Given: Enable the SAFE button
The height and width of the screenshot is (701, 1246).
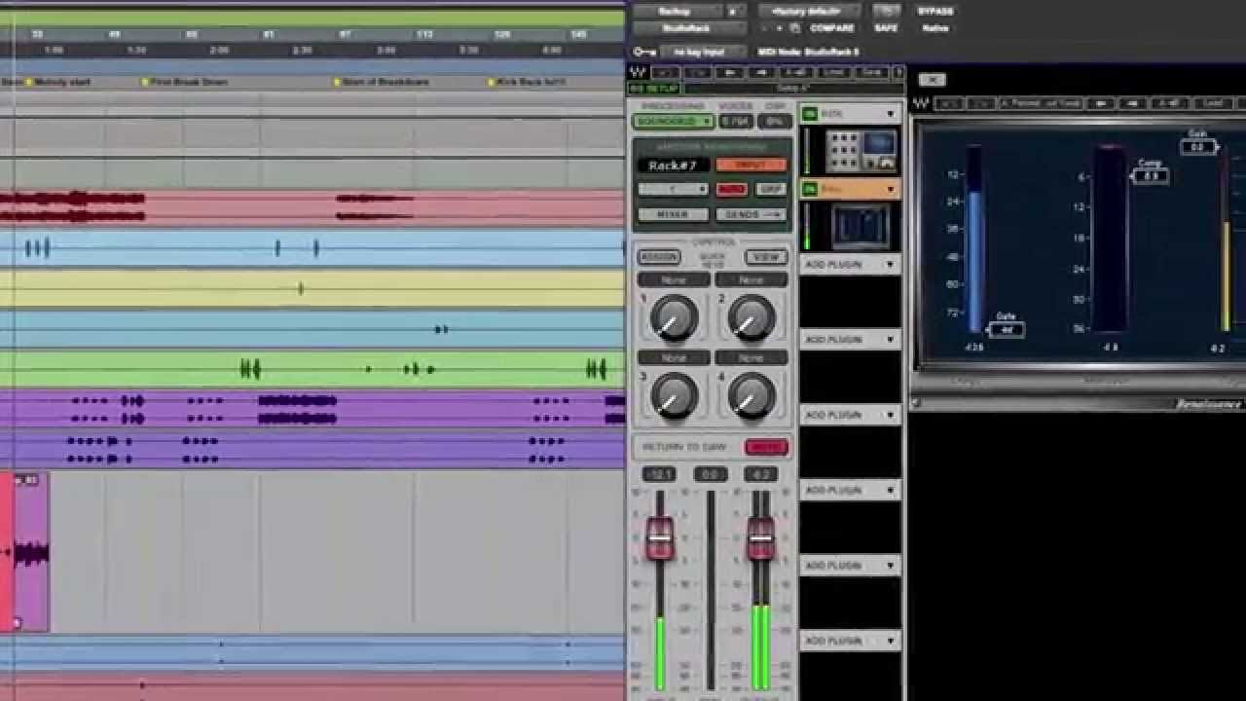Looking at the screenshot, I should point(886,27).
